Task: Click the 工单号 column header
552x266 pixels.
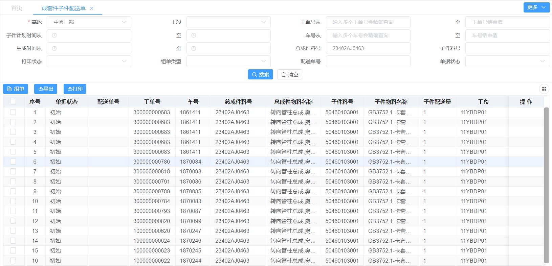Action: click(x=152, y=102)
